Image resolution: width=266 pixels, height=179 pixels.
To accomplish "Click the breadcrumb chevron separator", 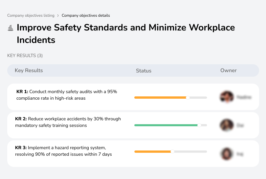I will [x=58, y=15].
